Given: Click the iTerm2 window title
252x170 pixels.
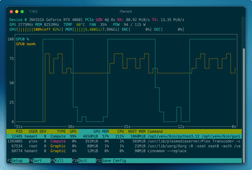Looking at the screenshot, I should 126,11.
